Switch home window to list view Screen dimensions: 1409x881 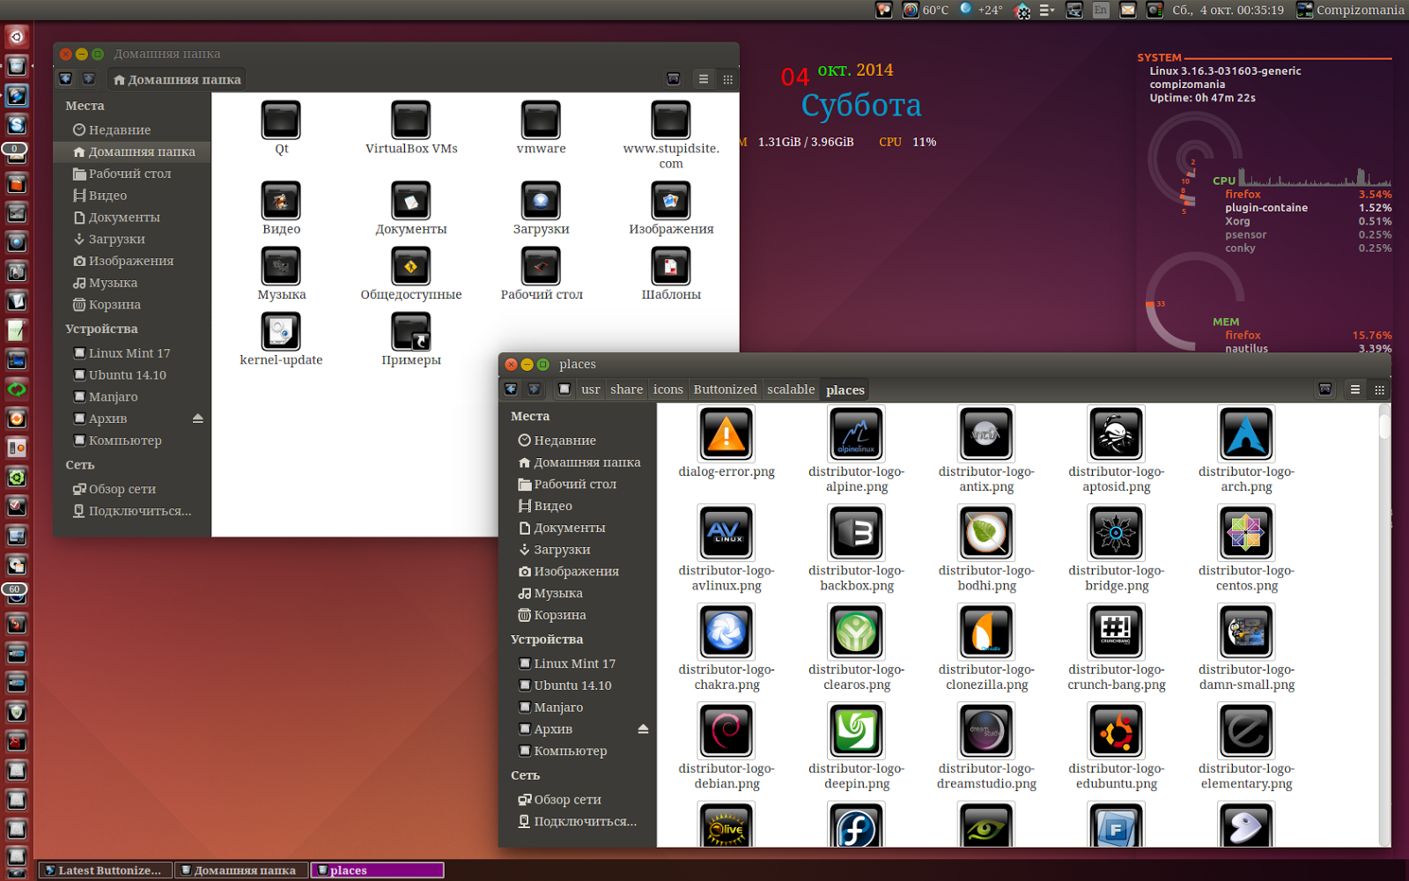pos(704,79)
